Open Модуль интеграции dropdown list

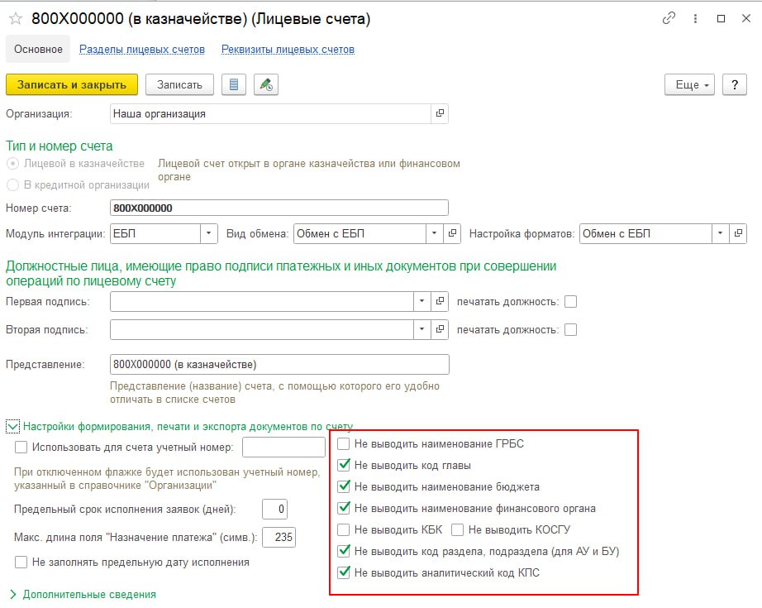coord(209,233)
